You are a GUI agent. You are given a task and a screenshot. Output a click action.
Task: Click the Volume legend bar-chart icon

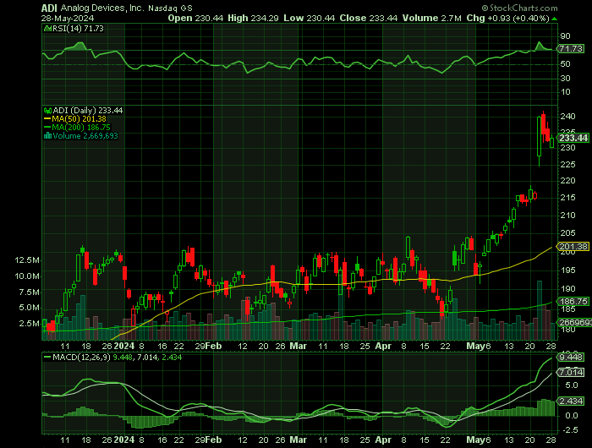point(47,136)
